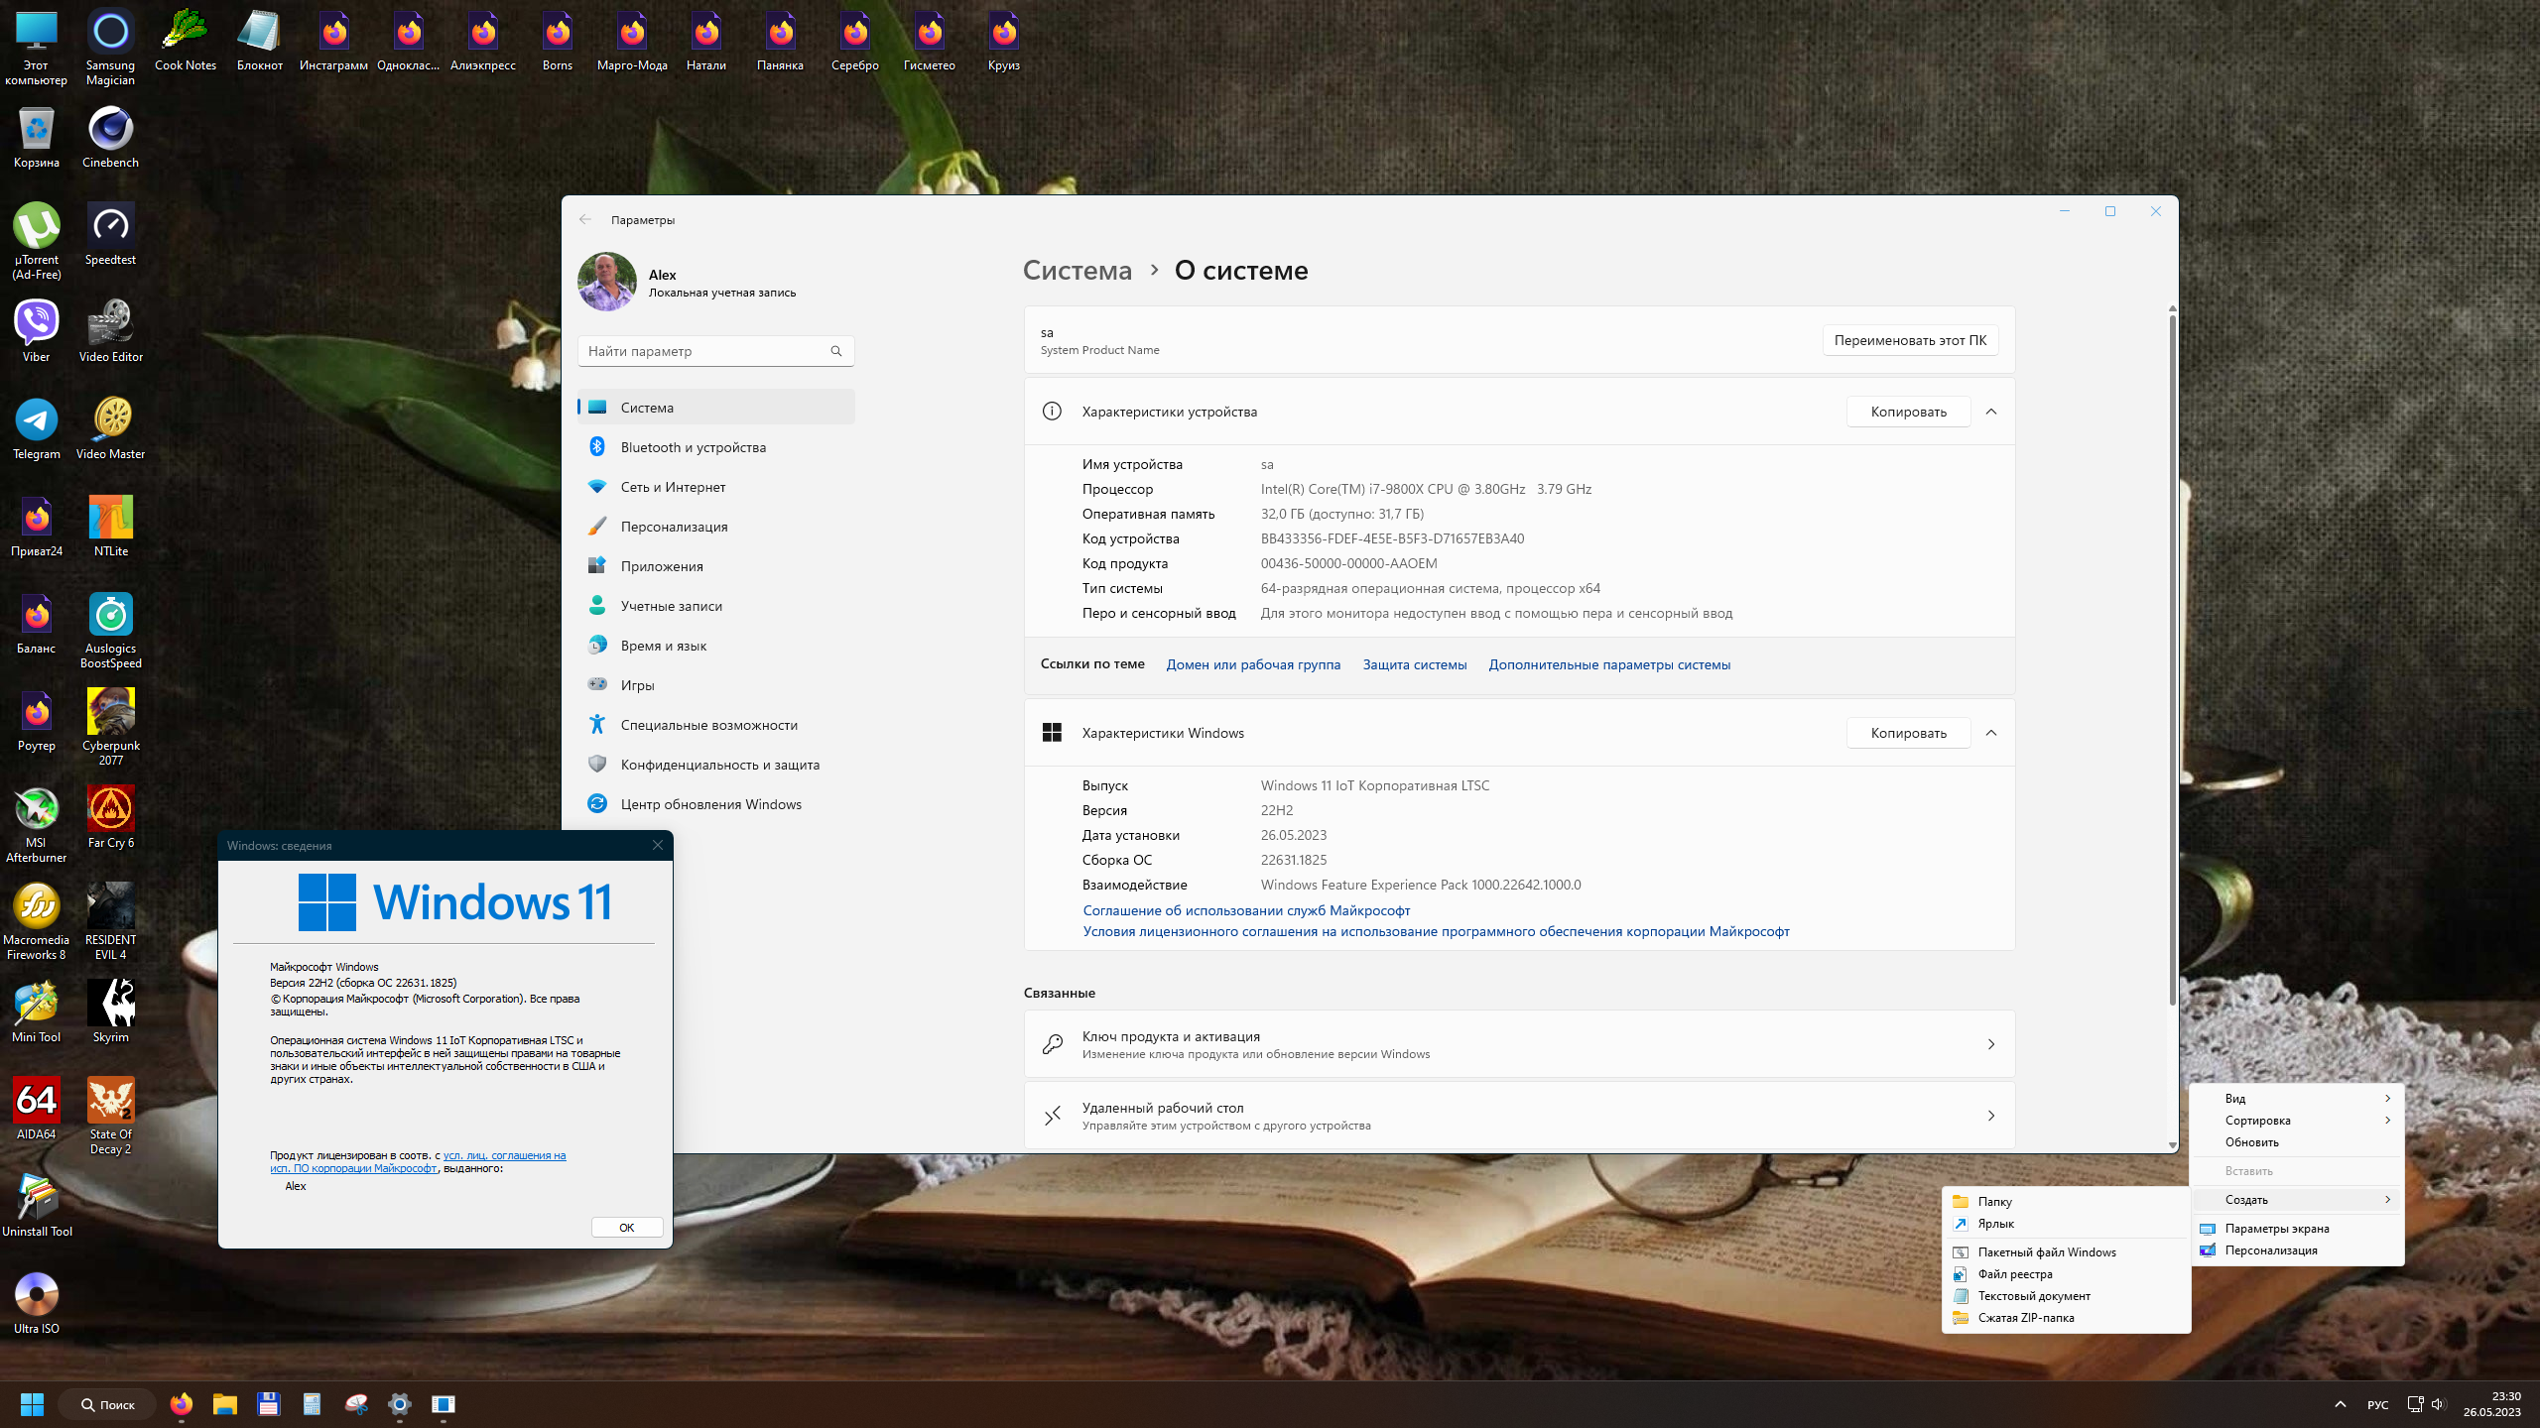
Task: Collapse Характеристики Windows section
Action: click(x=1991, y=733)
